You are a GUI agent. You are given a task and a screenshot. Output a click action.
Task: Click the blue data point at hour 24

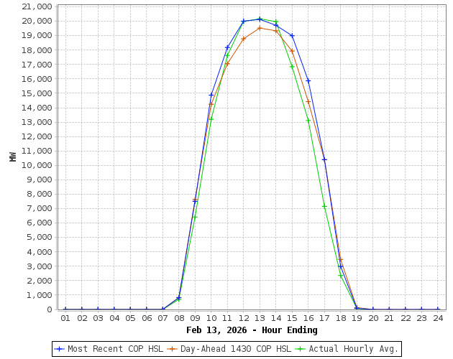coord(437,309)
